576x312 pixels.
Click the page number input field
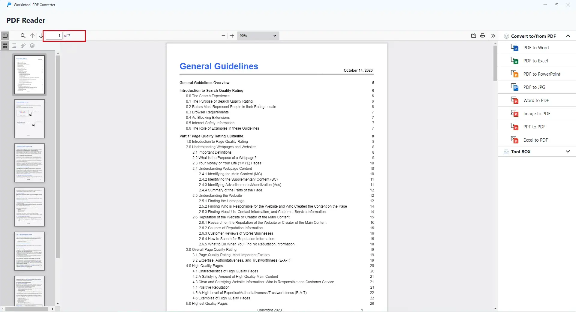[54, 36]
